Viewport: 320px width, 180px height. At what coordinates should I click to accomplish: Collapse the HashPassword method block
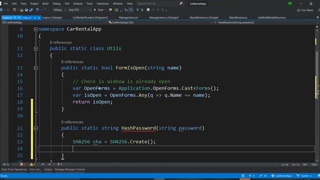pos(35,128)
